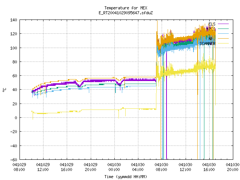The width and height of the screenshot is (240, 180).
Task: Click the chart title 'Temperature for MEX'
Action: tap(126, 8)
